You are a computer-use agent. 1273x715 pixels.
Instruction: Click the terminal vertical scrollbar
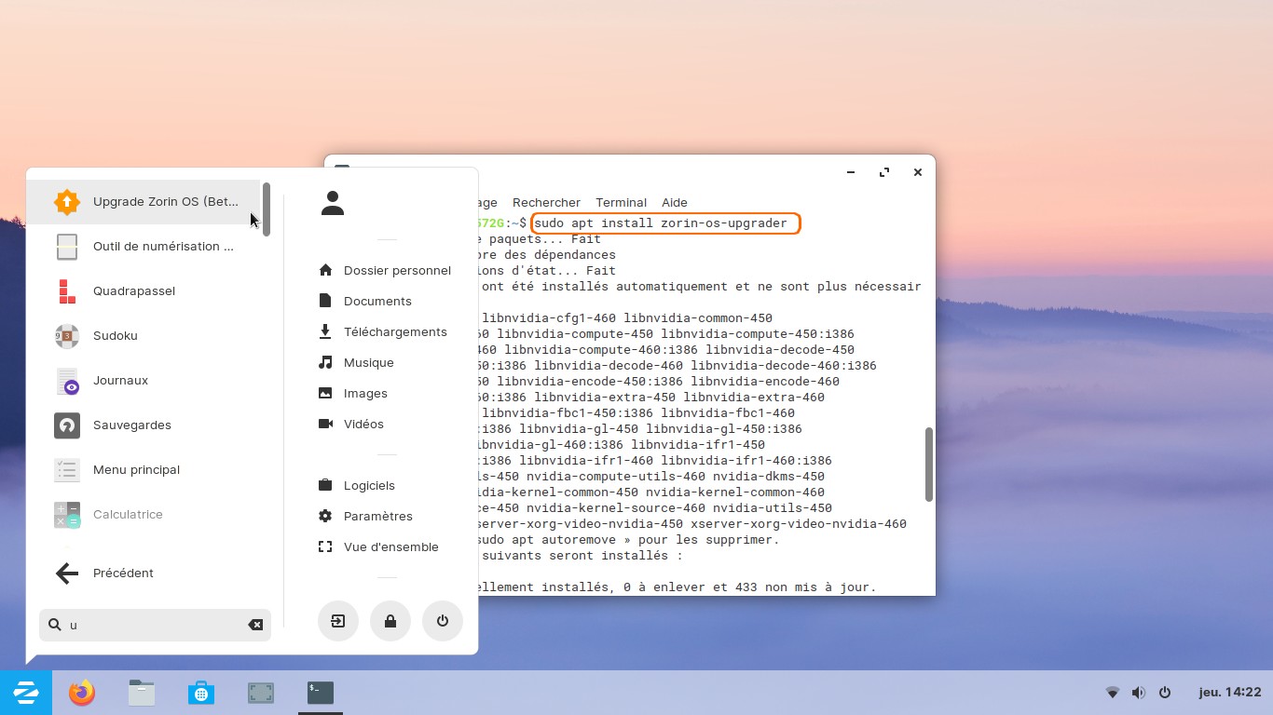click(928, 464)
